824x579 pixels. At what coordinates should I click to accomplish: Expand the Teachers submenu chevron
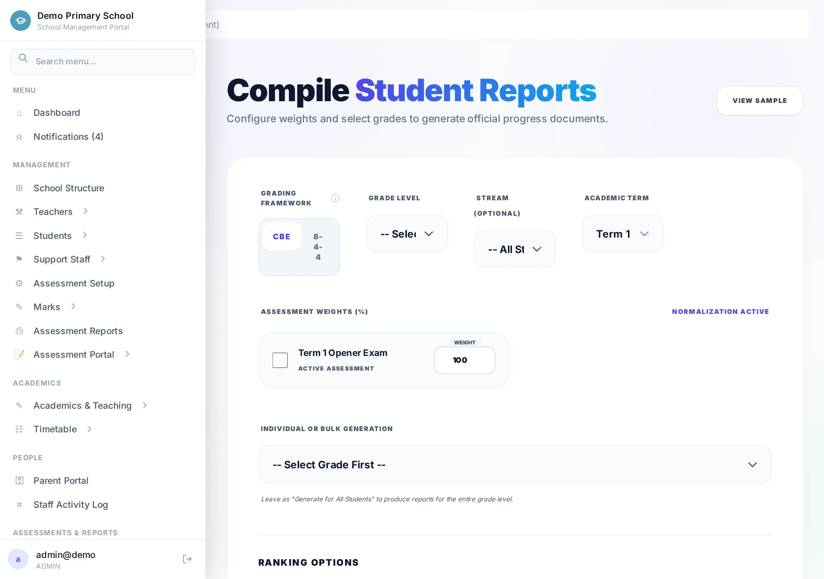pyautogui.click(x=85, y=211)
